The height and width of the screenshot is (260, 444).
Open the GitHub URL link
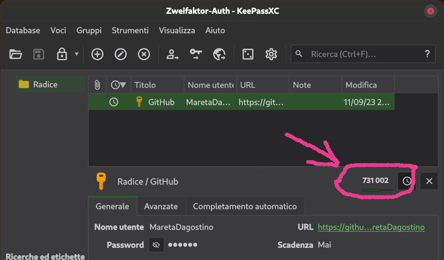tap(371, 227)
